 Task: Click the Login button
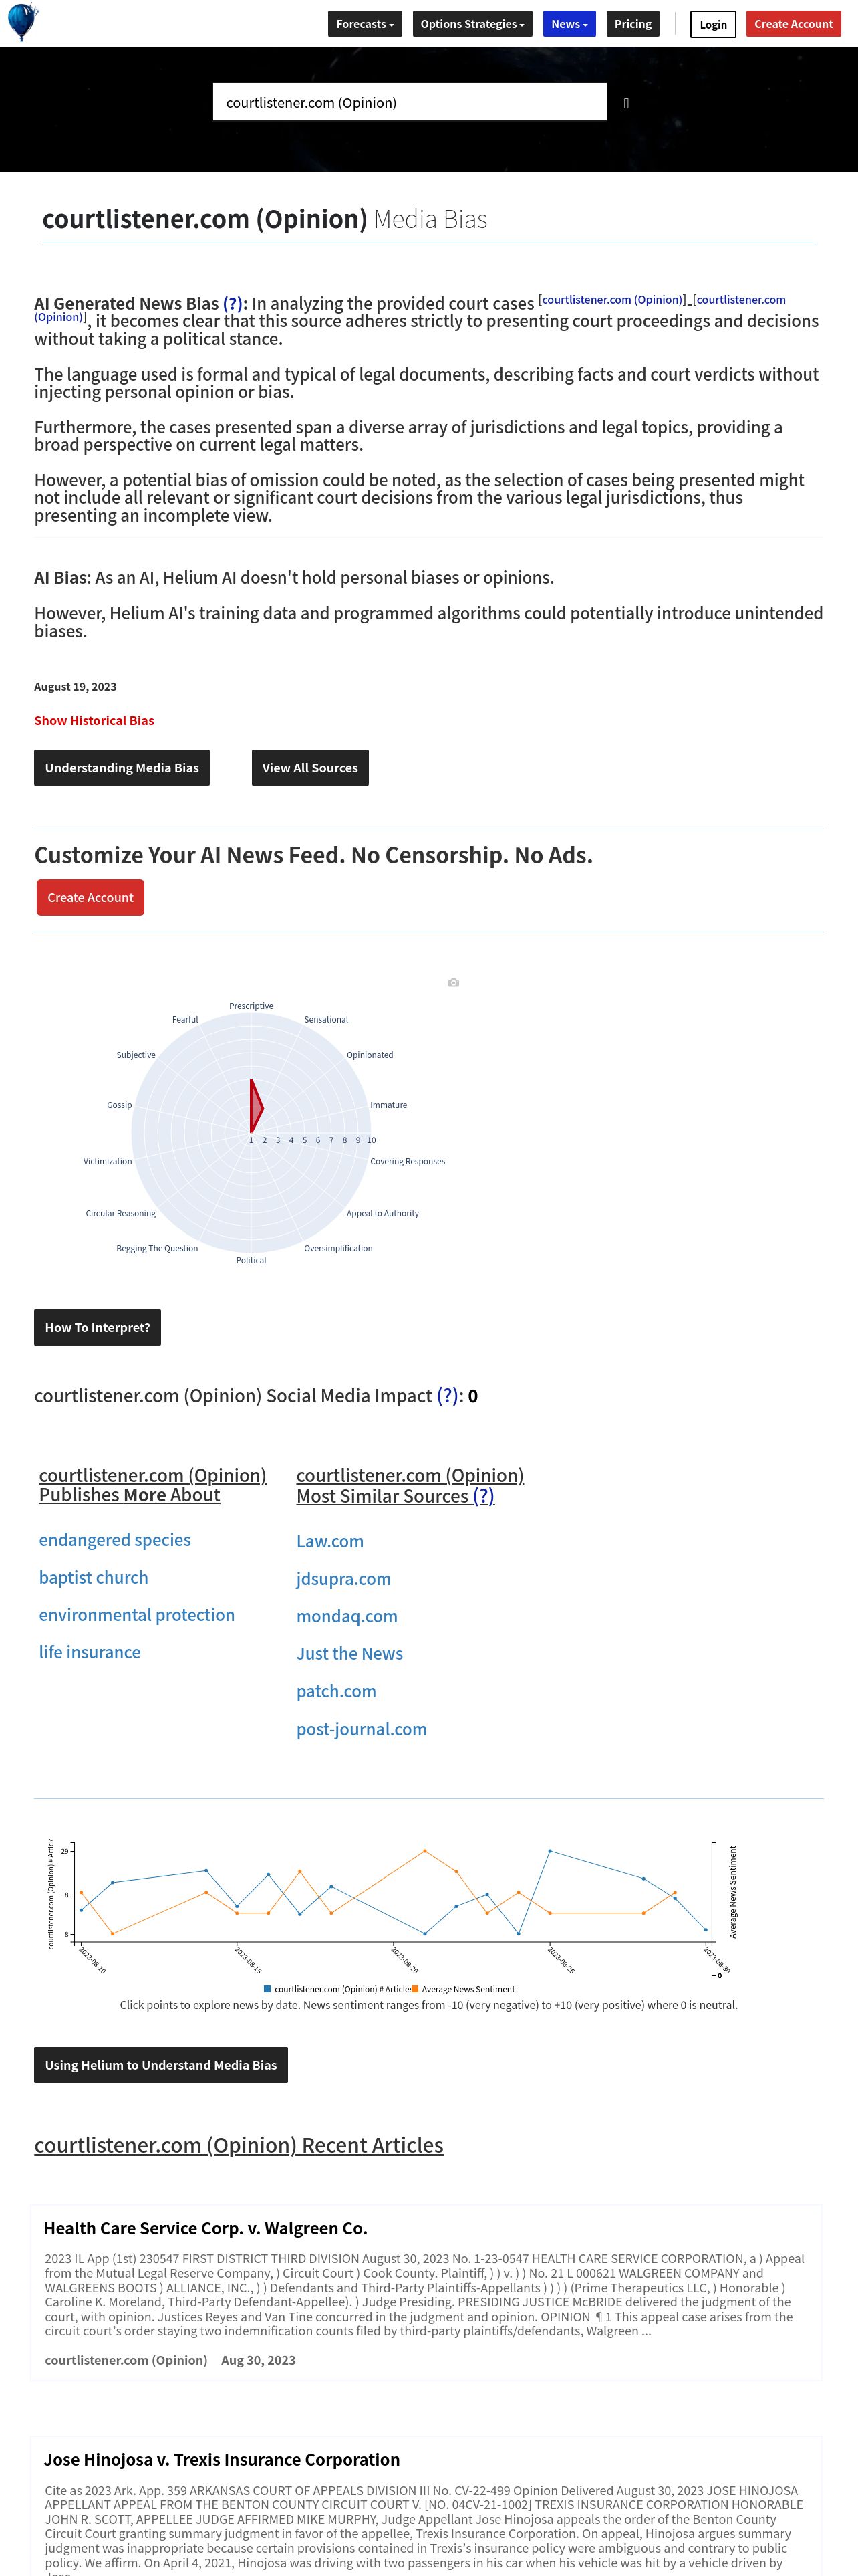(x=713, y=24)
